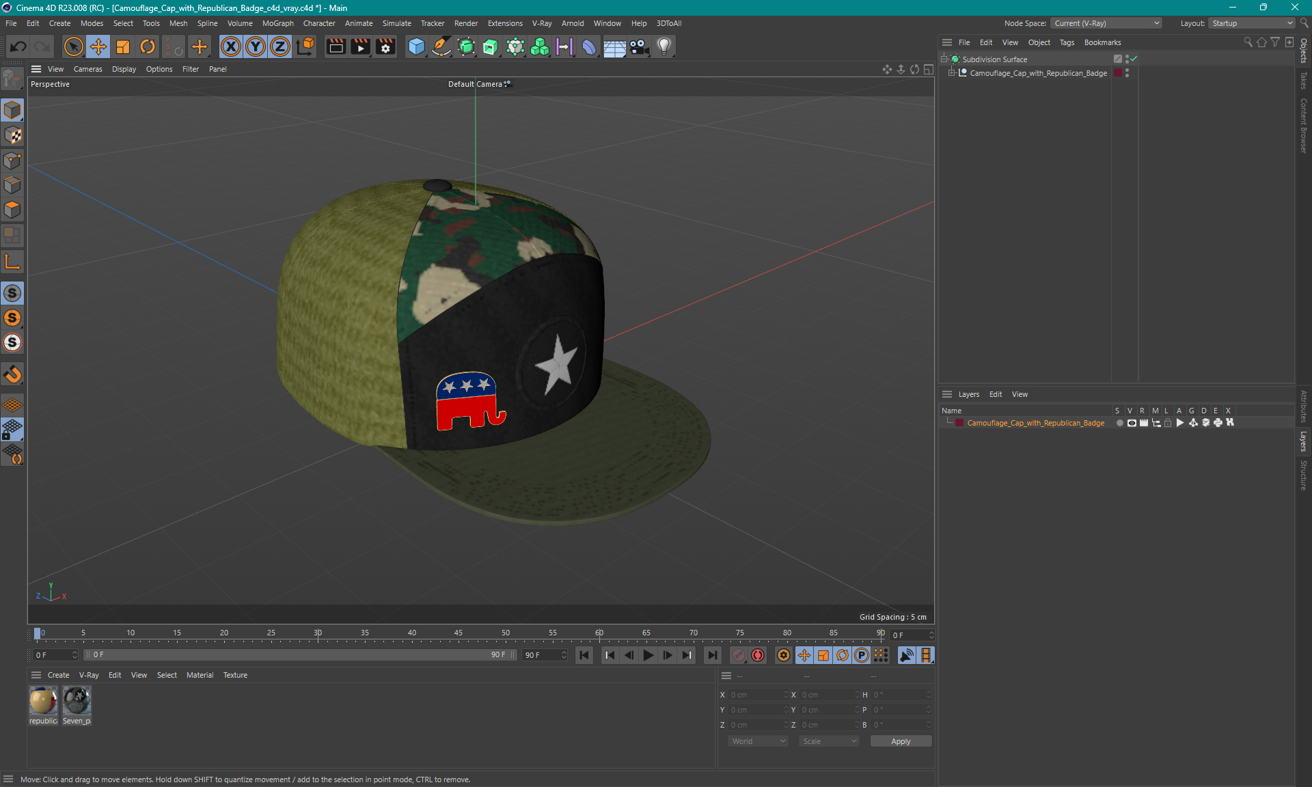
Task: Play the animation forward
Action: point(648,655)
